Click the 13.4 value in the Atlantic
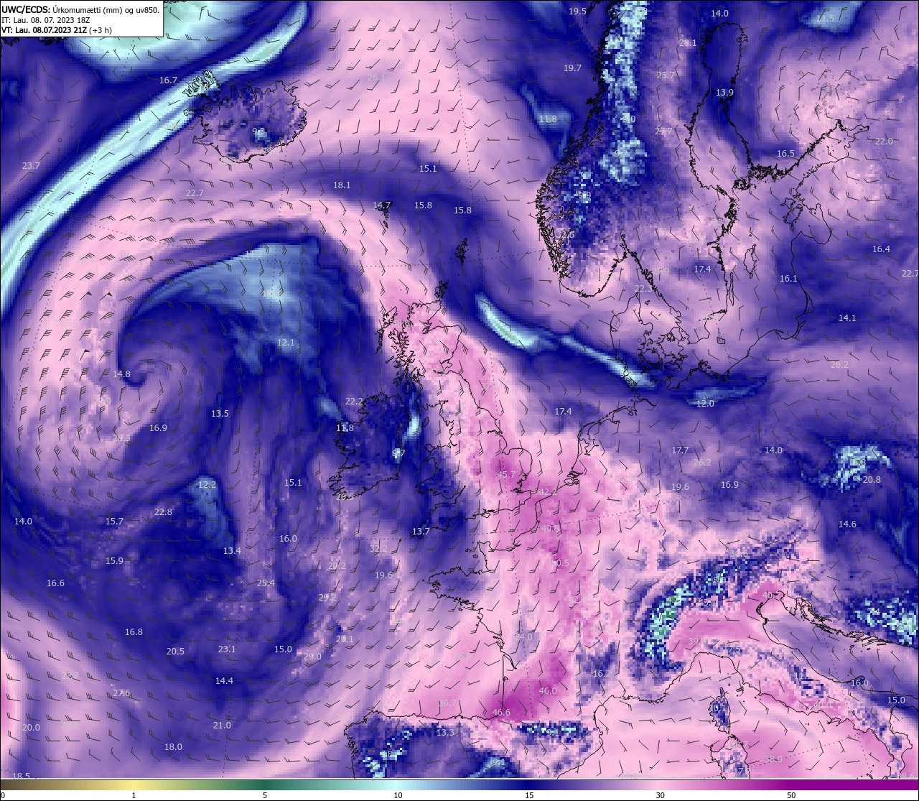Screen dimensions: 919x801 tap(232, 551)
